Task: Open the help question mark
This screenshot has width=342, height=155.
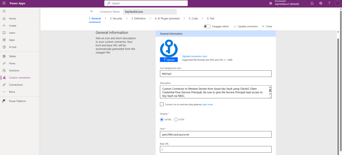Action: [x=329, y=3]
